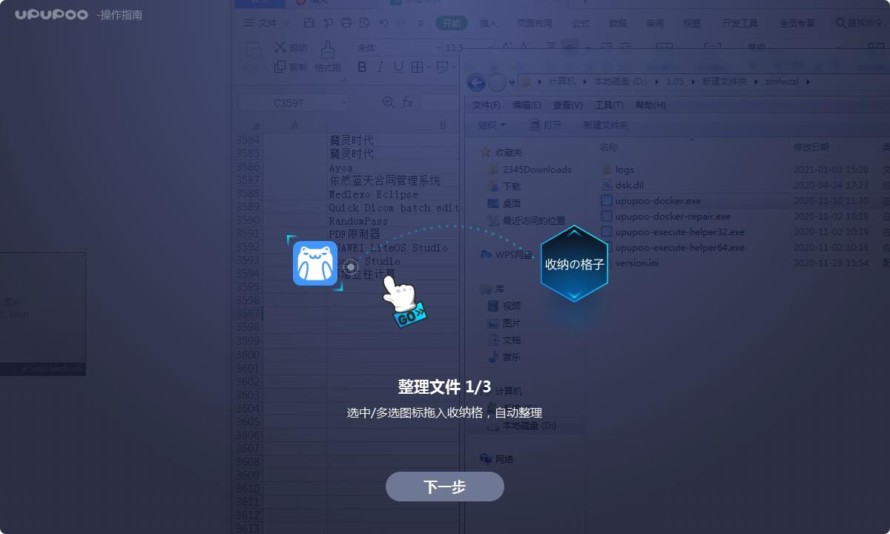Click the blue upupoo cat mascot icon

click(x=315, y=263)
